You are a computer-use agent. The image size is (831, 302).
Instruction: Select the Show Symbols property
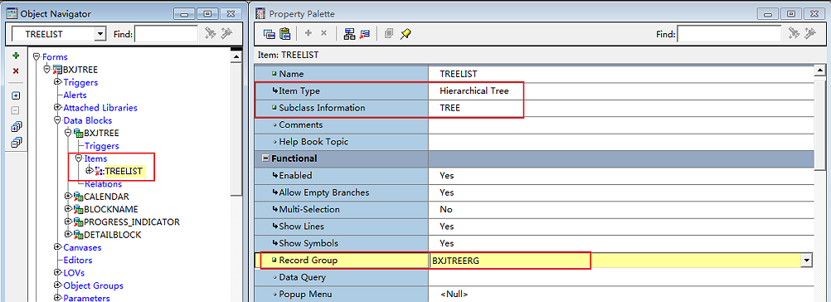(x=535, y=243)
